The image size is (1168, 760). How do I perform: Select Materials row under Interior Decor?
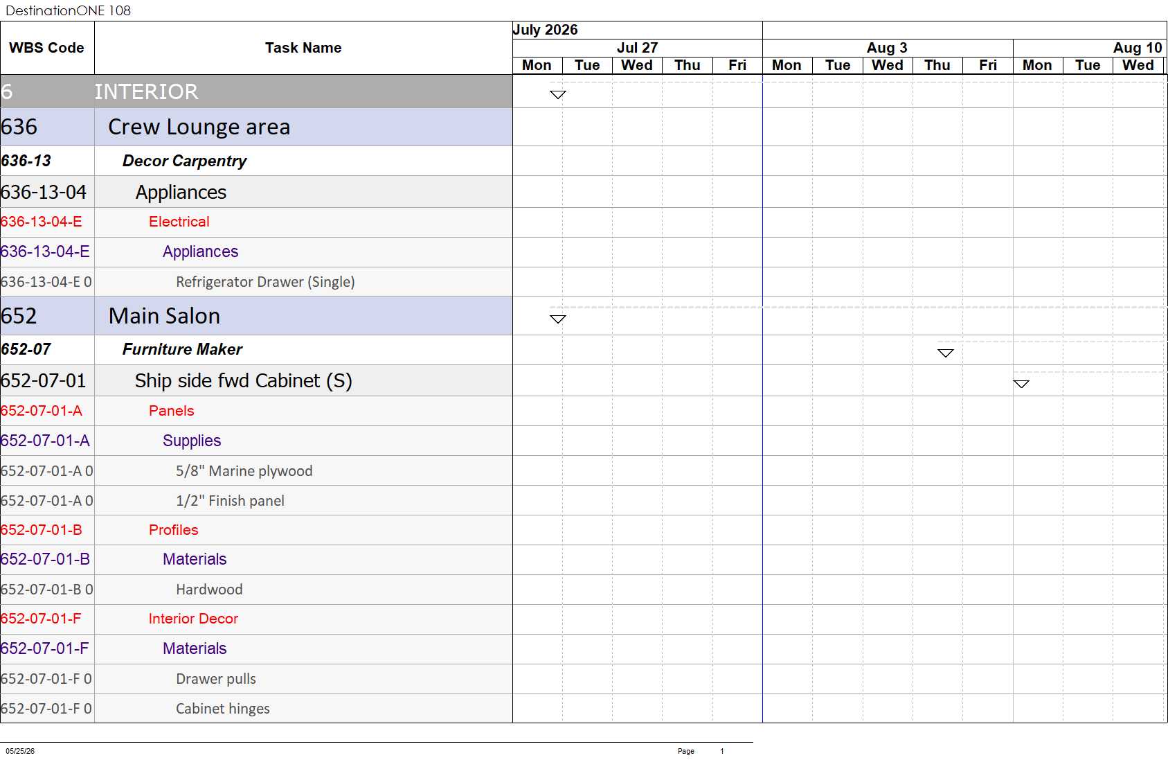click(x=256, y=648)
